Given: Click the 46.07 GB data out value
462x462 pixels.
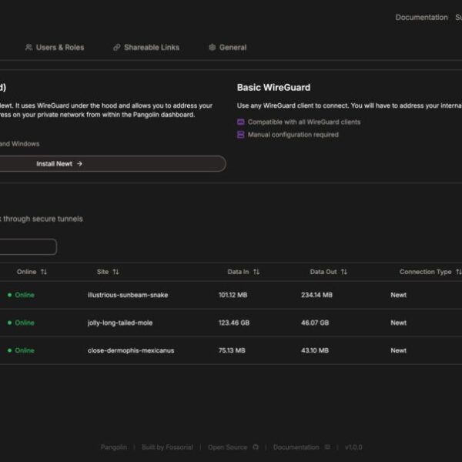Looking at the screenshot, I should click(315, 323).
